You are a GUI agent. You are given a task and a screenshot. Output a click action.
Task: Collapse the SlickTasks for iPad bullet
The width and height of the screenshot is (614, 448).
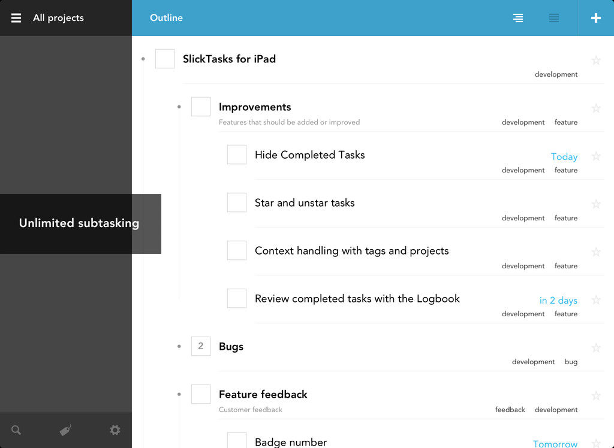point(143,59)
